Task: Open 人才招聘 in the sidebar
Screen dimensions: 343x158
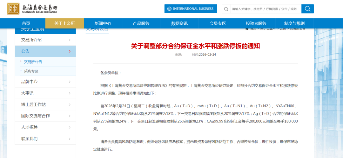Action: (x=45, y=127)
